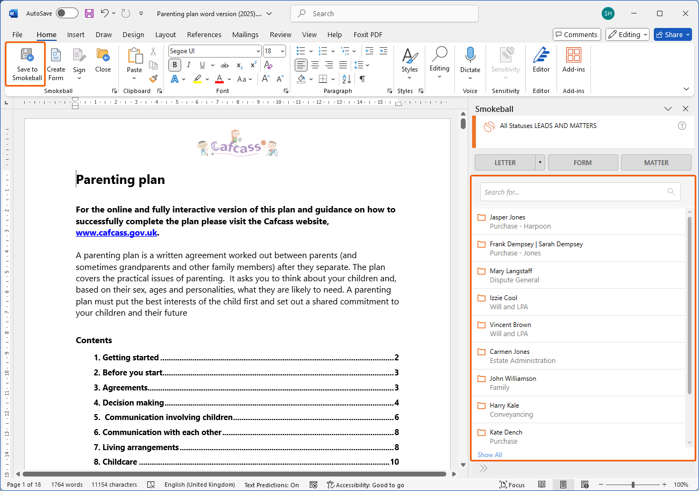Open Smokeball pane options chevron
Image resolution: width=699 pixels, height=491 pixels.
coord(668,109)
